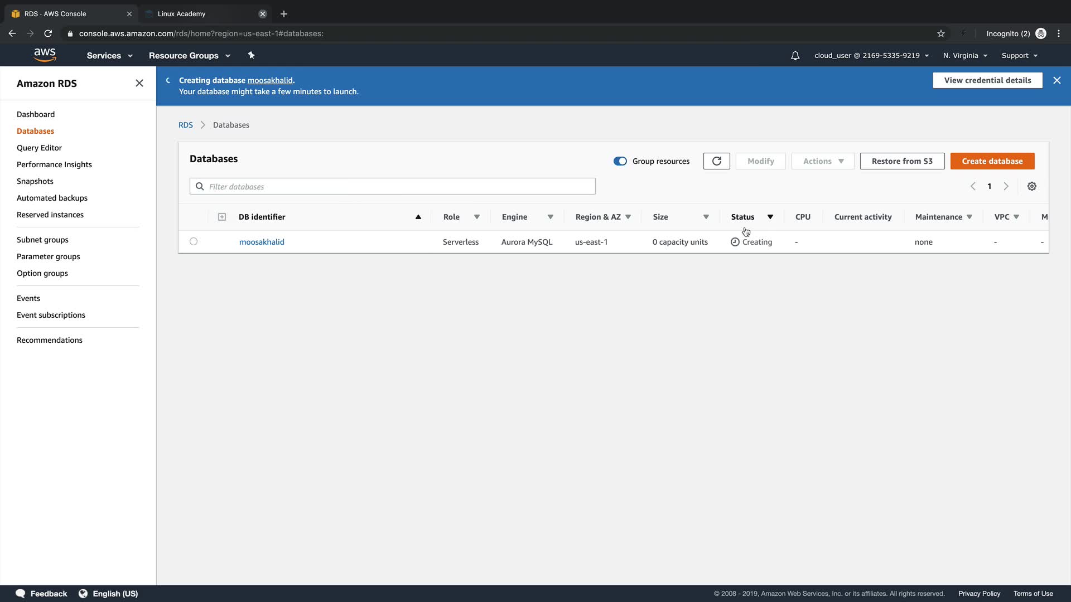This screenshot has width=1071, height=602.
Task: Open the N. Virginia region dropdown
Action: coord(965,56)
